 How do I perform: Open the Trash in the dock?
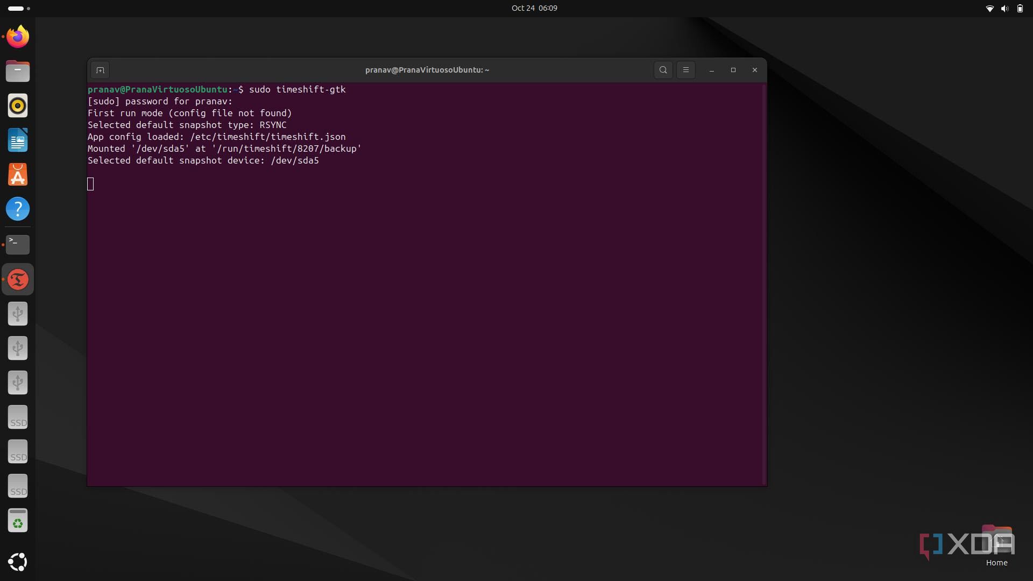pos(18,521)
